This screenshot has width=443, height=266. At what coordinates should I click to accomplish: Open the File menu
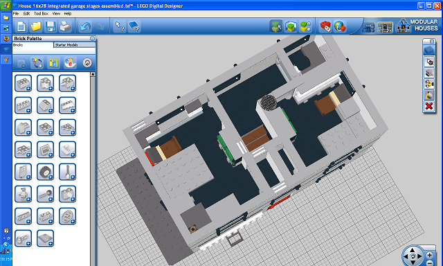point(16,14)
